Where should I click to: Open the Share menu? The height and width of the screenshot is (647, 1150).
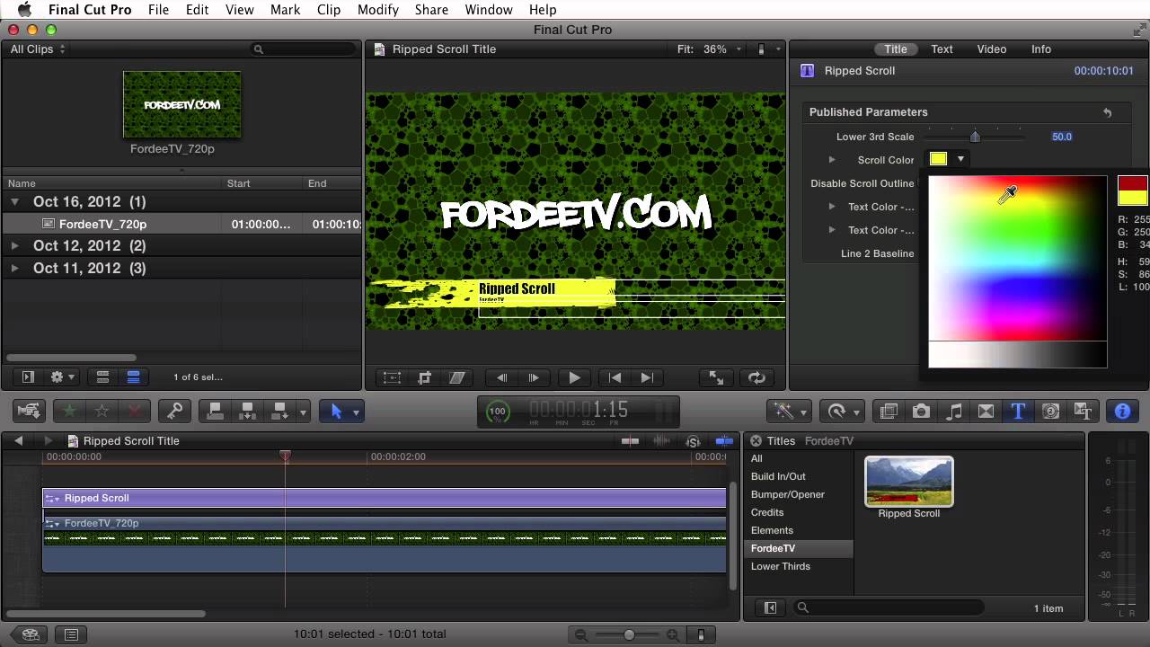point(431,10)
